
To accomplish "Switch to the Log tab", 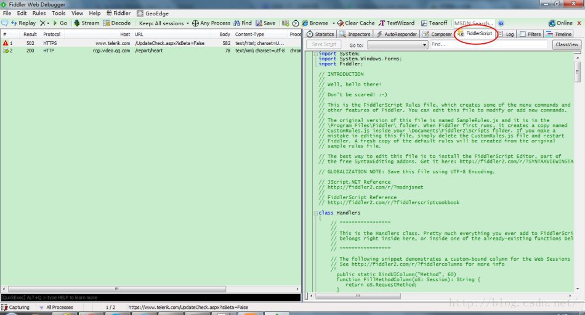I will coord(506,34).
